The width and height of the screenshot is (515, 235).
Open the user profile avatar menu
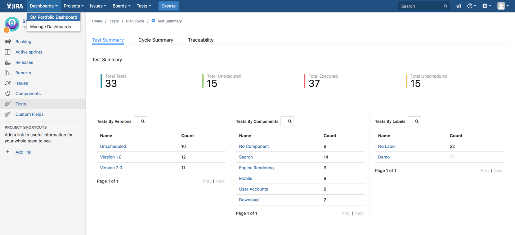pos(503,6)
